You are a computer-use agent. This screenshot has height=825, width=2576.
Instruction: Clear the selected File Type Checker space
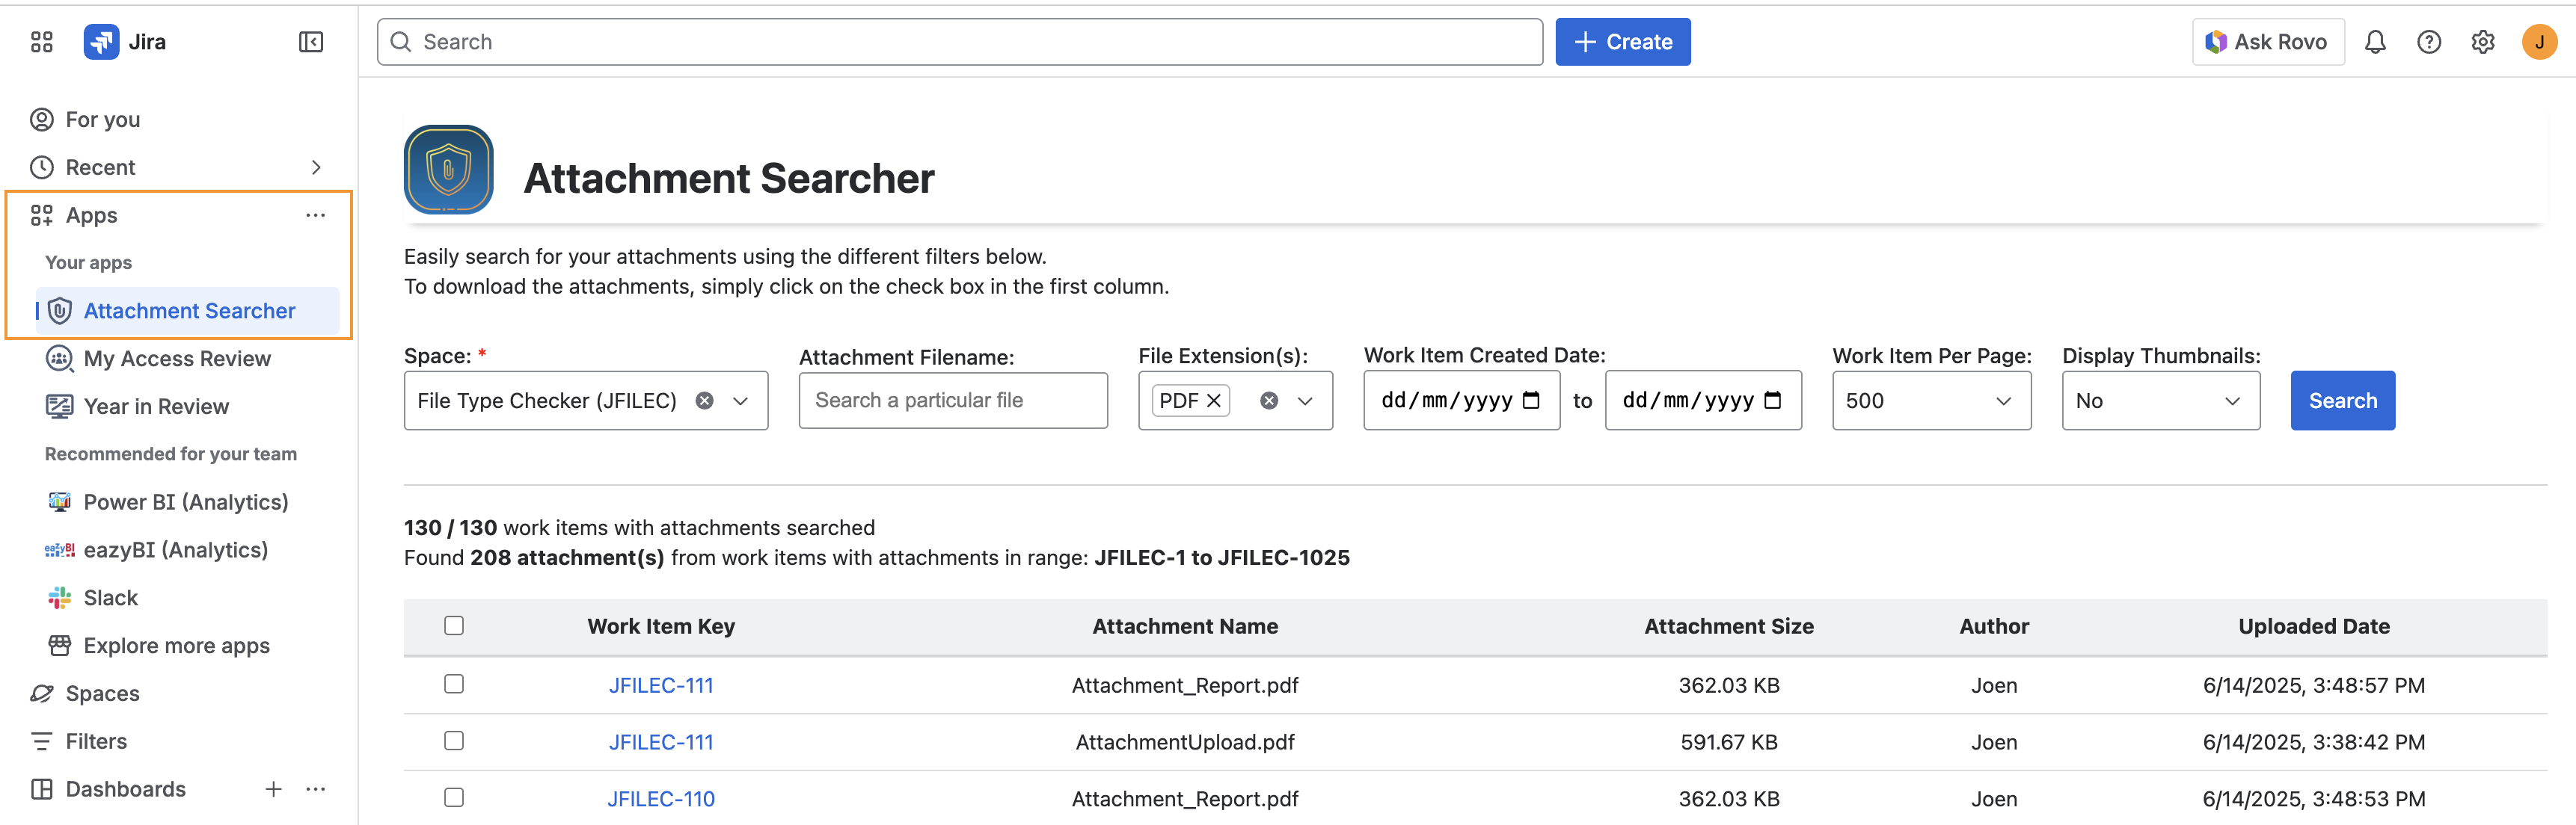tap(705, 401)
